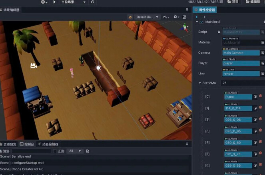Delete array element [3] 095_0_95
The width and height of the screenshot is (265, 176).
261,130
